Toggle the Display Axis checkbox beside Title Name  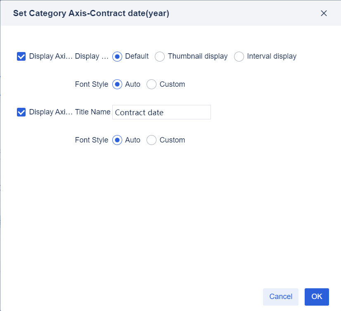point(21,112)
